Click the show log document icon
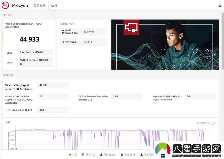 (x=83, y=155)
